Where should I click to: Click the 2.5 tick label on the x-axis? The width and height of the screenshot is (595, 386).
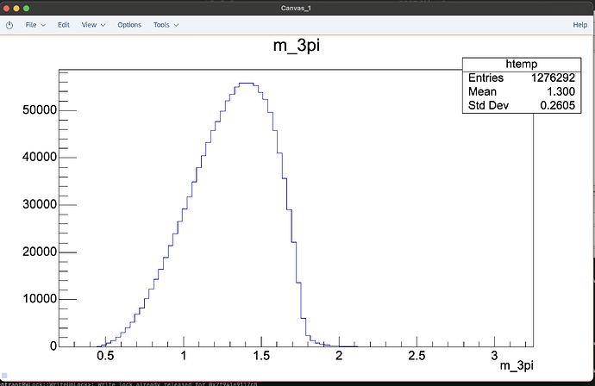(x=416, y=356)
